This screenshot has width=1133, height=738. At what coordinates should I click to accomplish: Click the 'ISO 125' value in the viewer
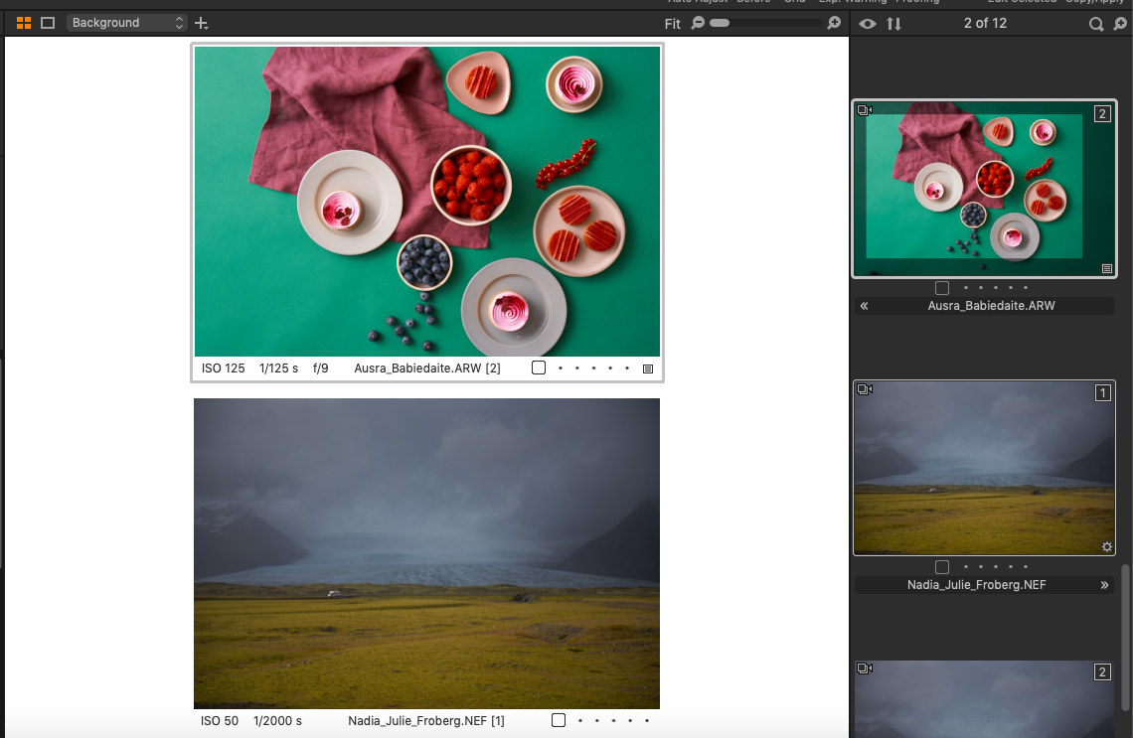pyautogui.click(x=224, y=369)
